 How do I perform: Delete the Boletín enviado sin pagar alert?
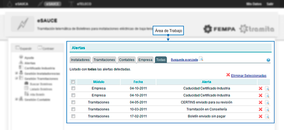(x=260, y=116)
